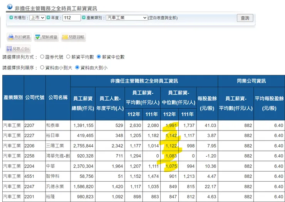The height and width of the screenshot is (202, 285).
Task: Click earnings per share 22.17 cell
Action: click(207, 186)
